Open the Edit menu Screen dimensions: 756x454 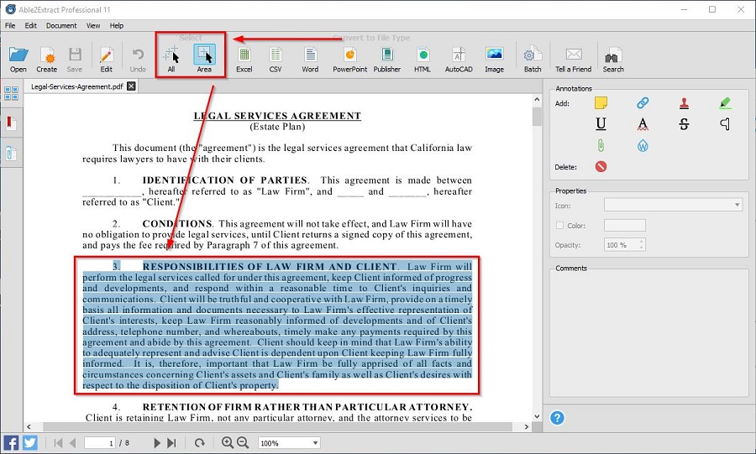click(x=31, y=25)
